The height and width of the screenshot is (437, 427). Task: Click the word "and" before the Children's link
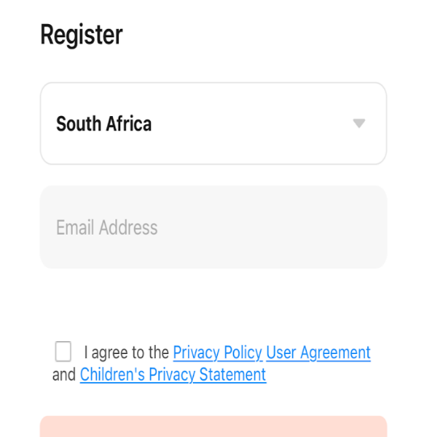tap(64, 375)
